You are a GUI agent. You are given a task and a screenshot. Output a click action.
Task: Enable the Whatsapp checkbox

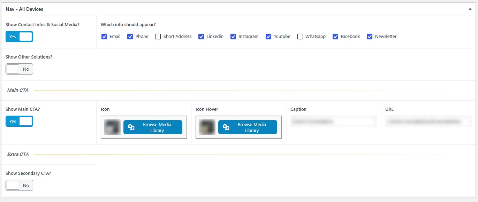coord(300,37)
